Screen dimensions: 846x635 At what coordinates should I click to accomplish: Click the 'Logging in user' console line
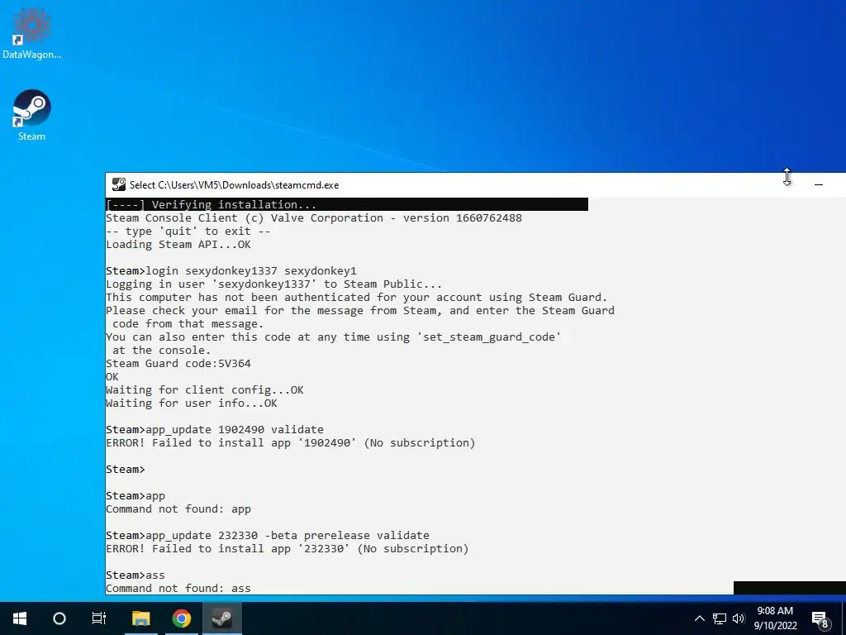point(273,284)
